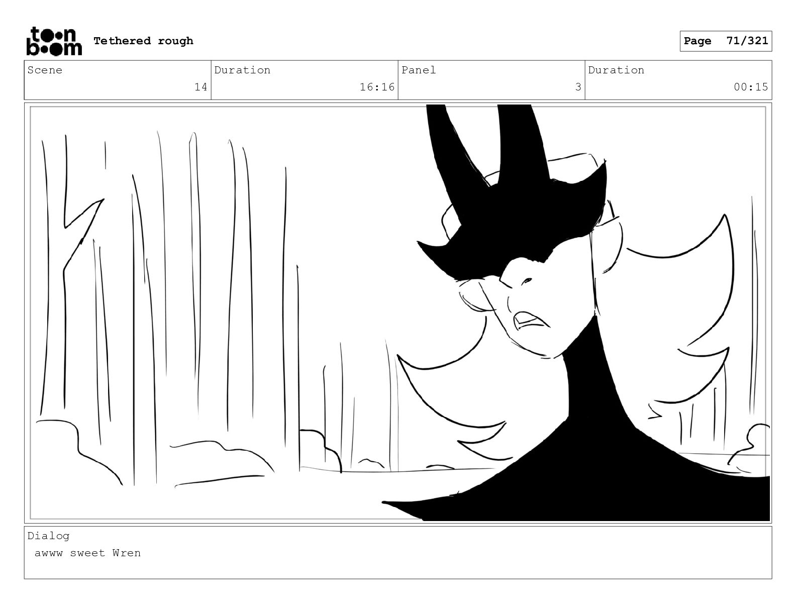This screenshot has width=796, height=615.
Task: Click the scene duration value 16:16
Action: coord(377,87)
